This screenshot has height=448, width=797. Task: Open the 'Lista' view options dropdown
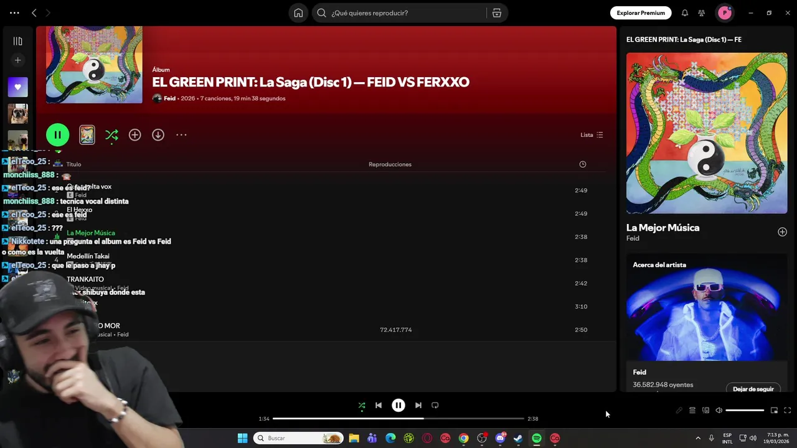(592, 135)
